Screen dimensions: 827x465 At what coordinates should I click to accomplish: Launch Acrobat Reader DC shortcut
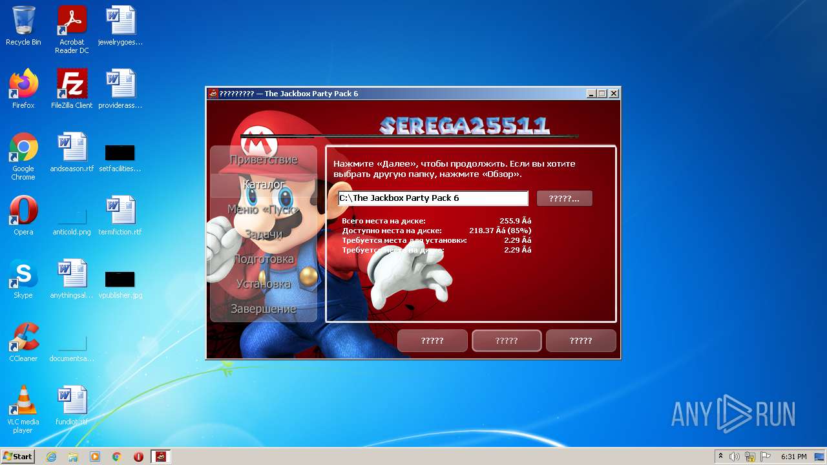[x=72, y=30]
